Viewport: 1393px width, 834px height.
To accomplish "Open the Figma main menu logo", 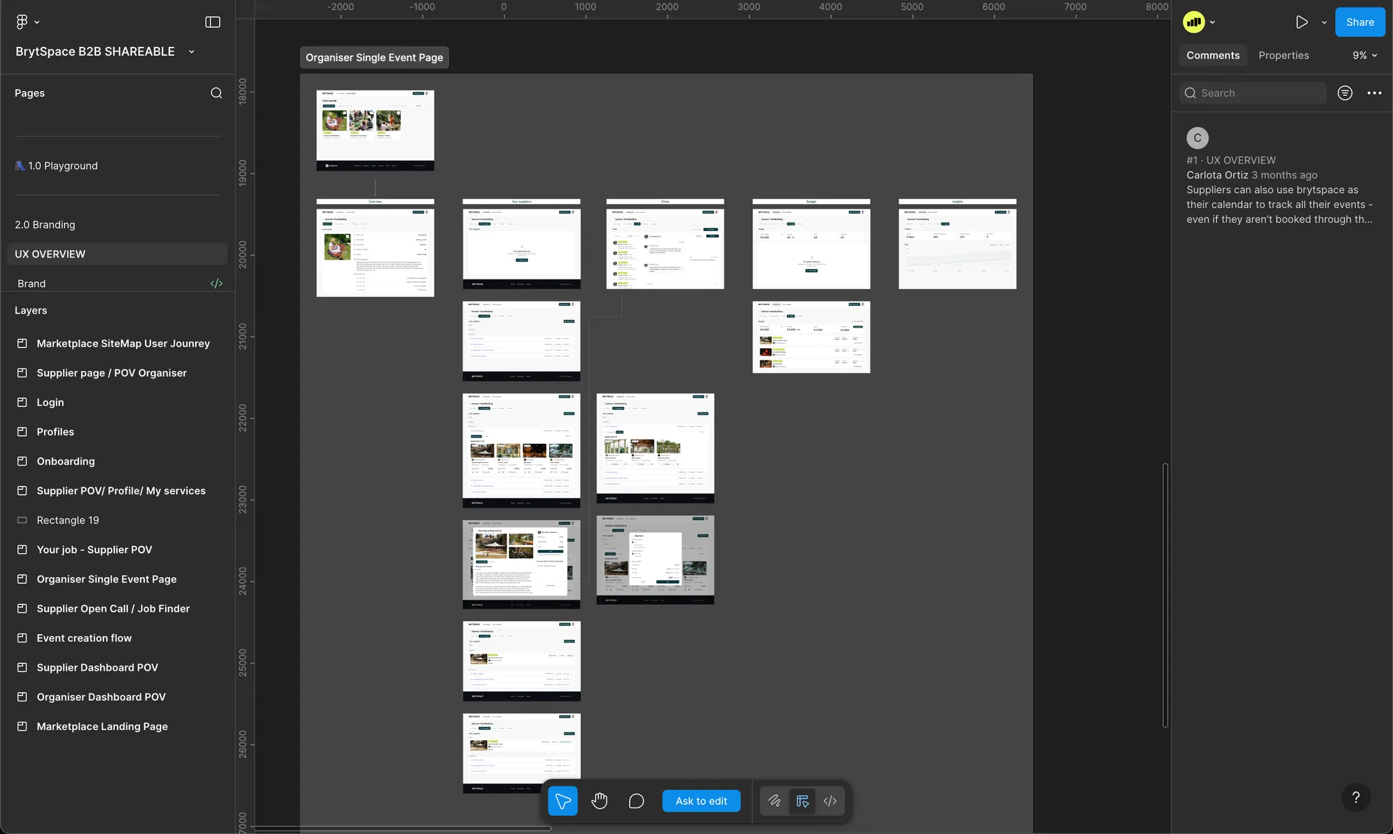I will 22,22.
